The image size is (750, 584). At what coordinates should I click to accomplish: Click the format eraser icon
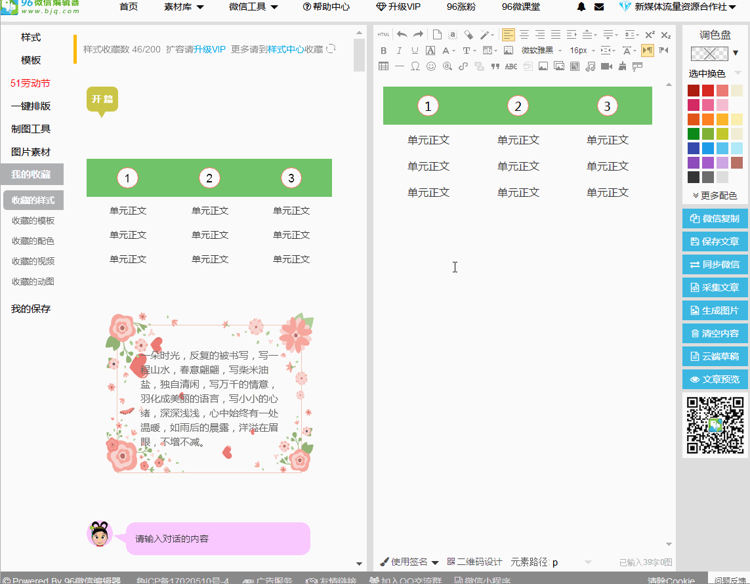tap(468, 34)
